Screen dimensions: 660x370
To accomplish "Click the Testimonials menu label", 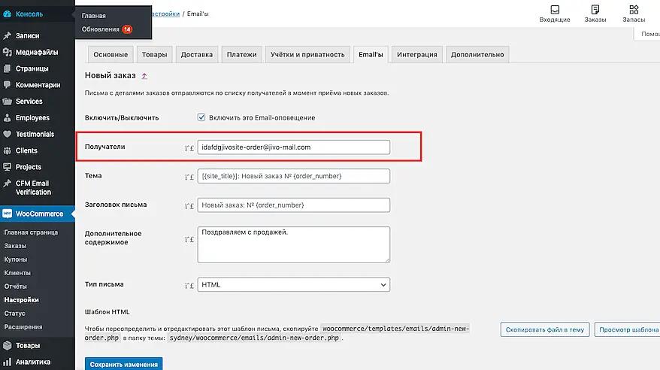I will click(35, 135).
